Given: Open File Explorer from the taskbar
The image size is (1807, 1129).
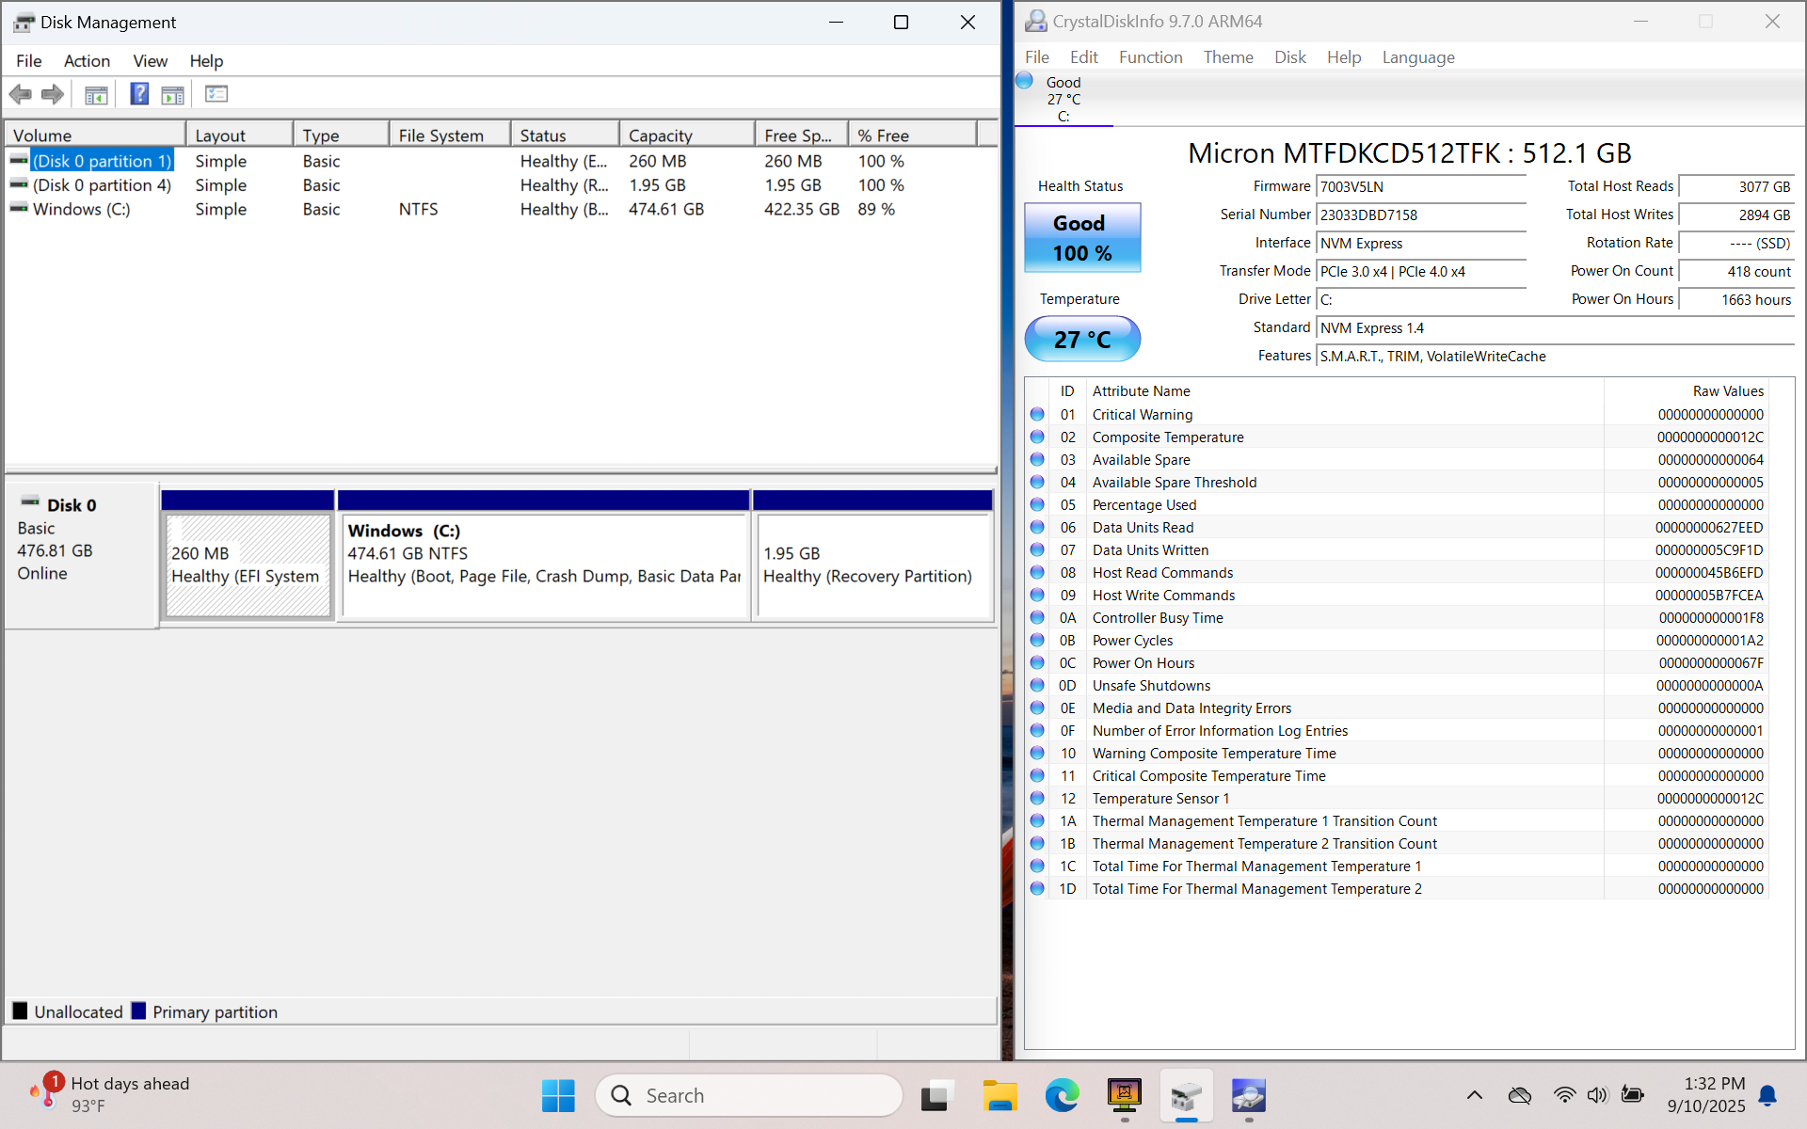Looking at the screenshot, I should [999, 1095].
